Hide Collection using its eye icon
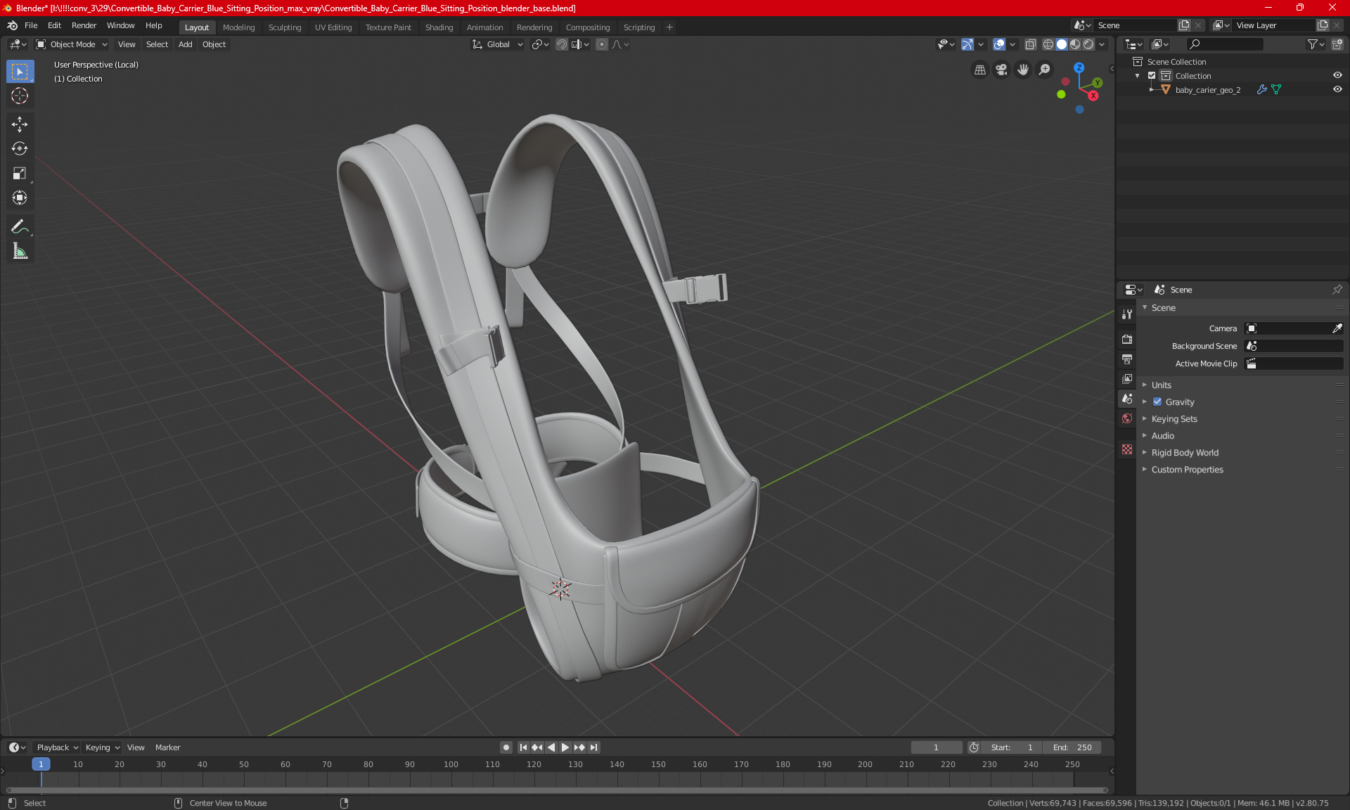 [x=1337, y=75]
